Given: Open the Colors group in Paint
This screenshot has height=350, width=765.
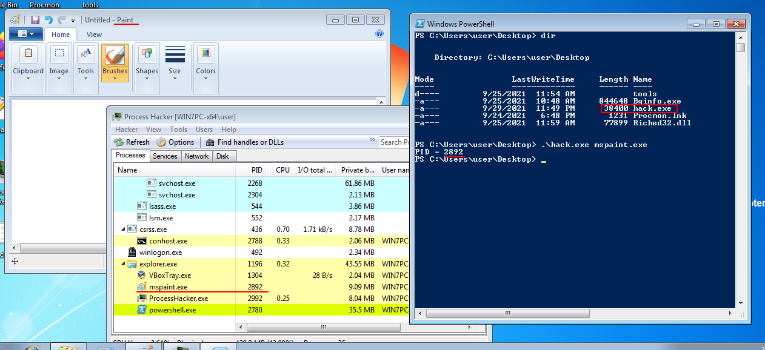Looking at the screenshot, I should [x=205, y=61].
